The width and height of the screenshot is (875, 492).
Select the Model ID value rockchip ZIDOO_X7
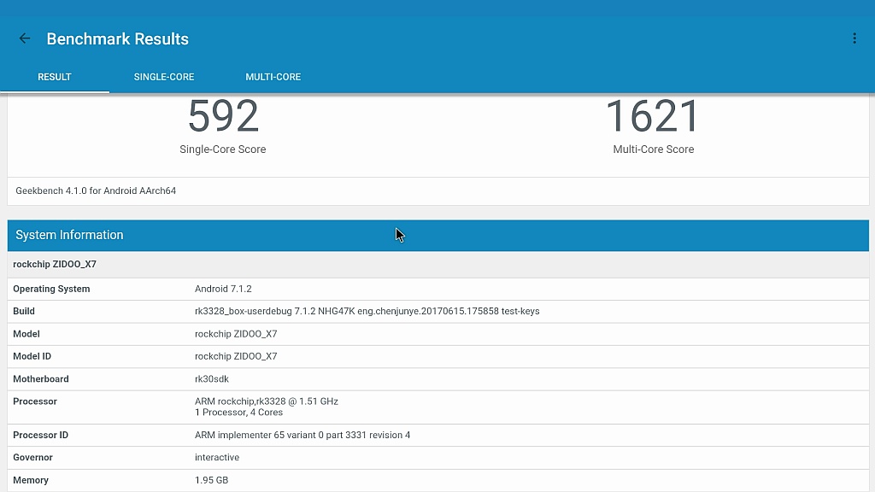[x=236, y=356]
